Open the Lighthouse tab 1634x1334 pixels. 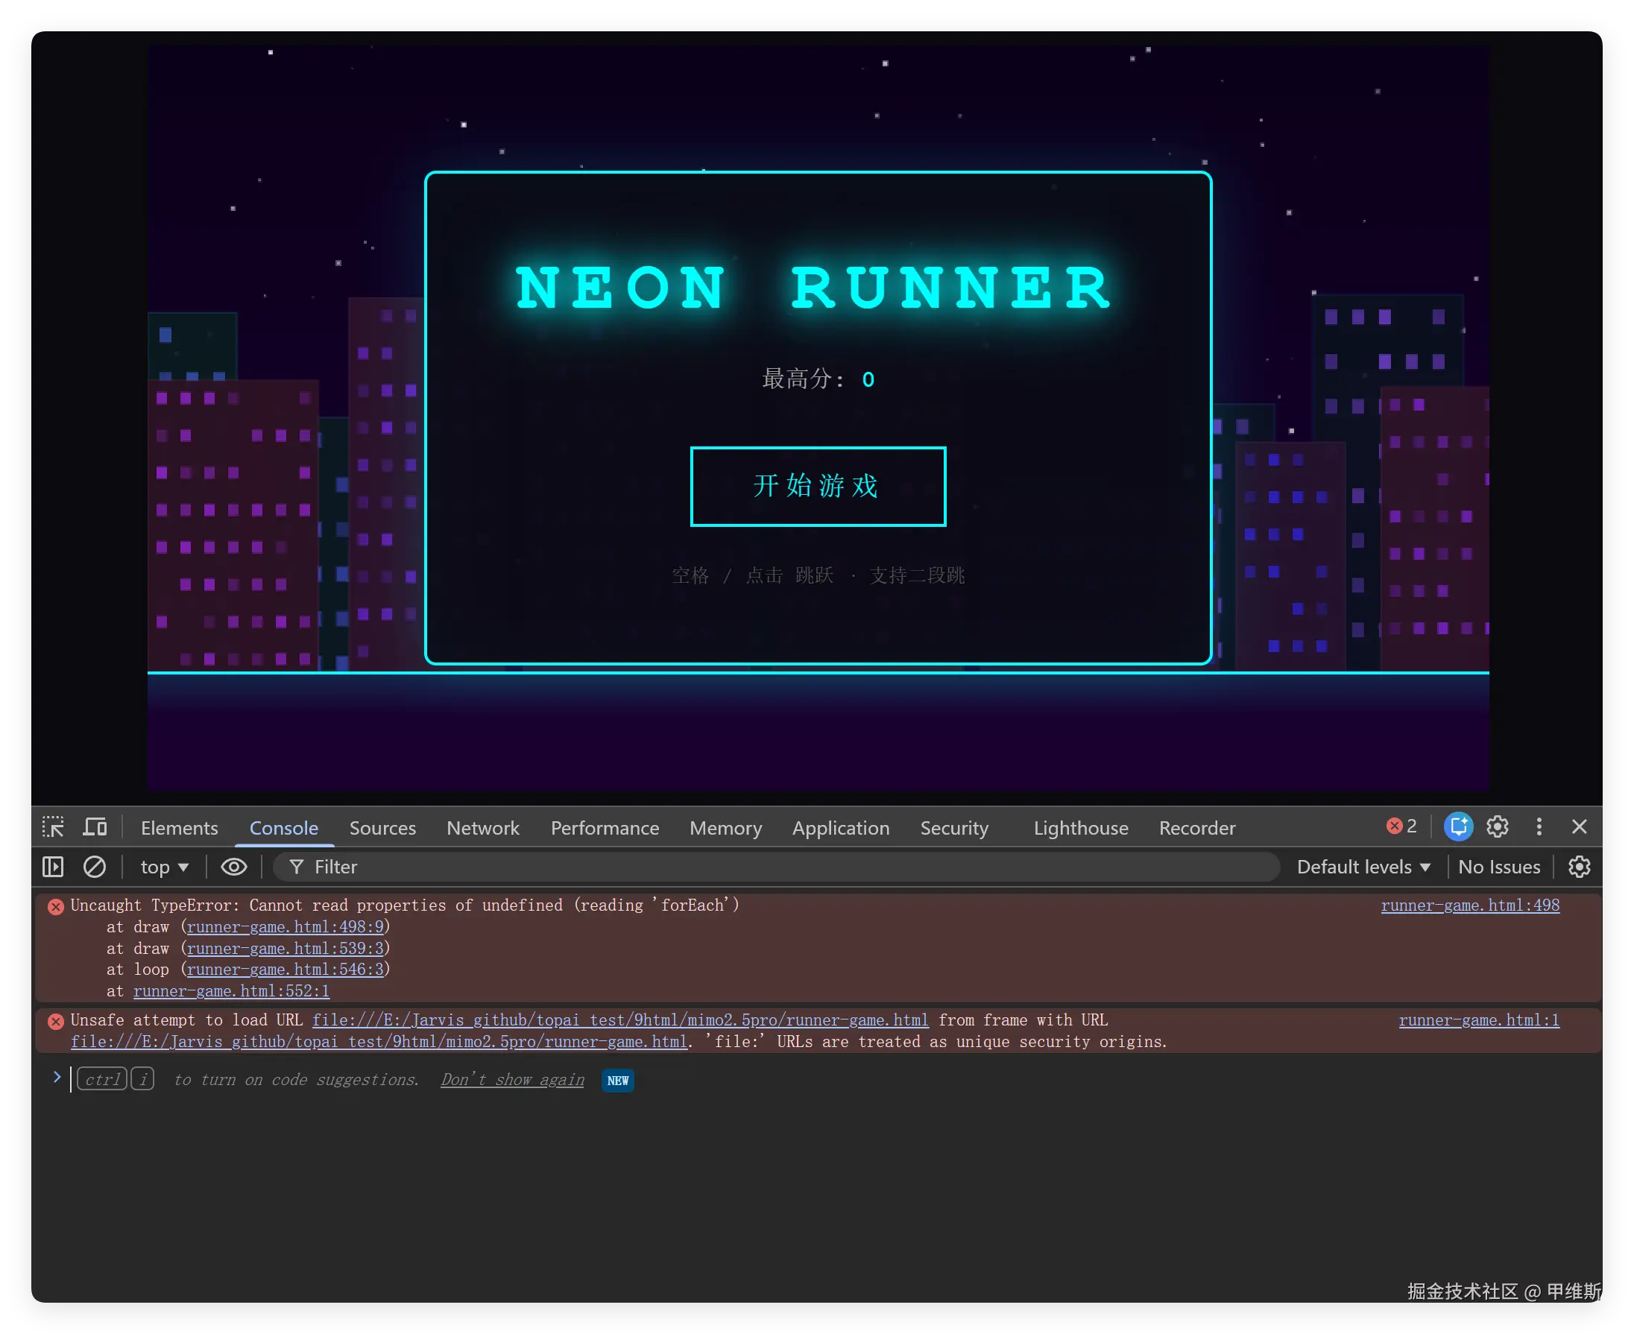pos(1081,828)
